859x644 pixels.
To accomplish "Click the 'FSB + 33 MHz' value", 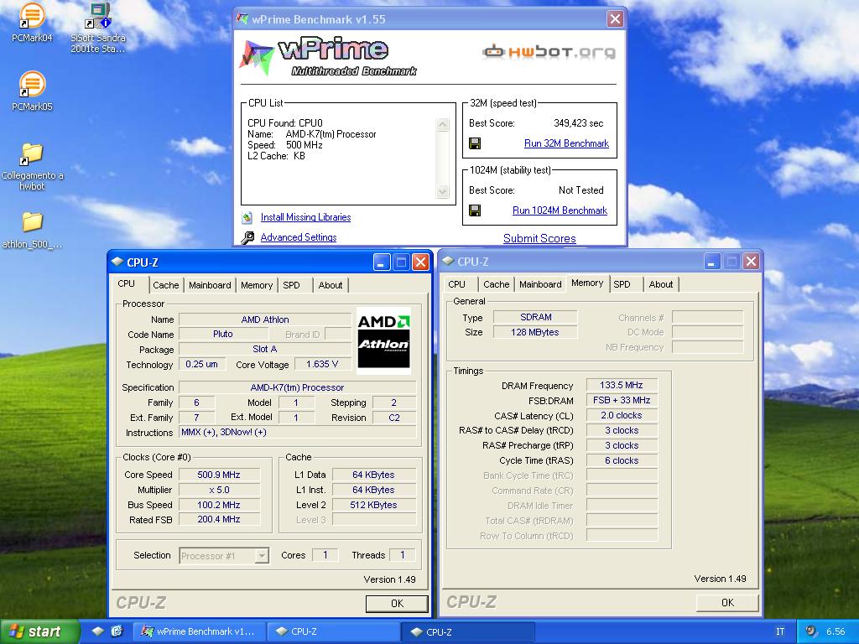I will click(x=622, y=400).
